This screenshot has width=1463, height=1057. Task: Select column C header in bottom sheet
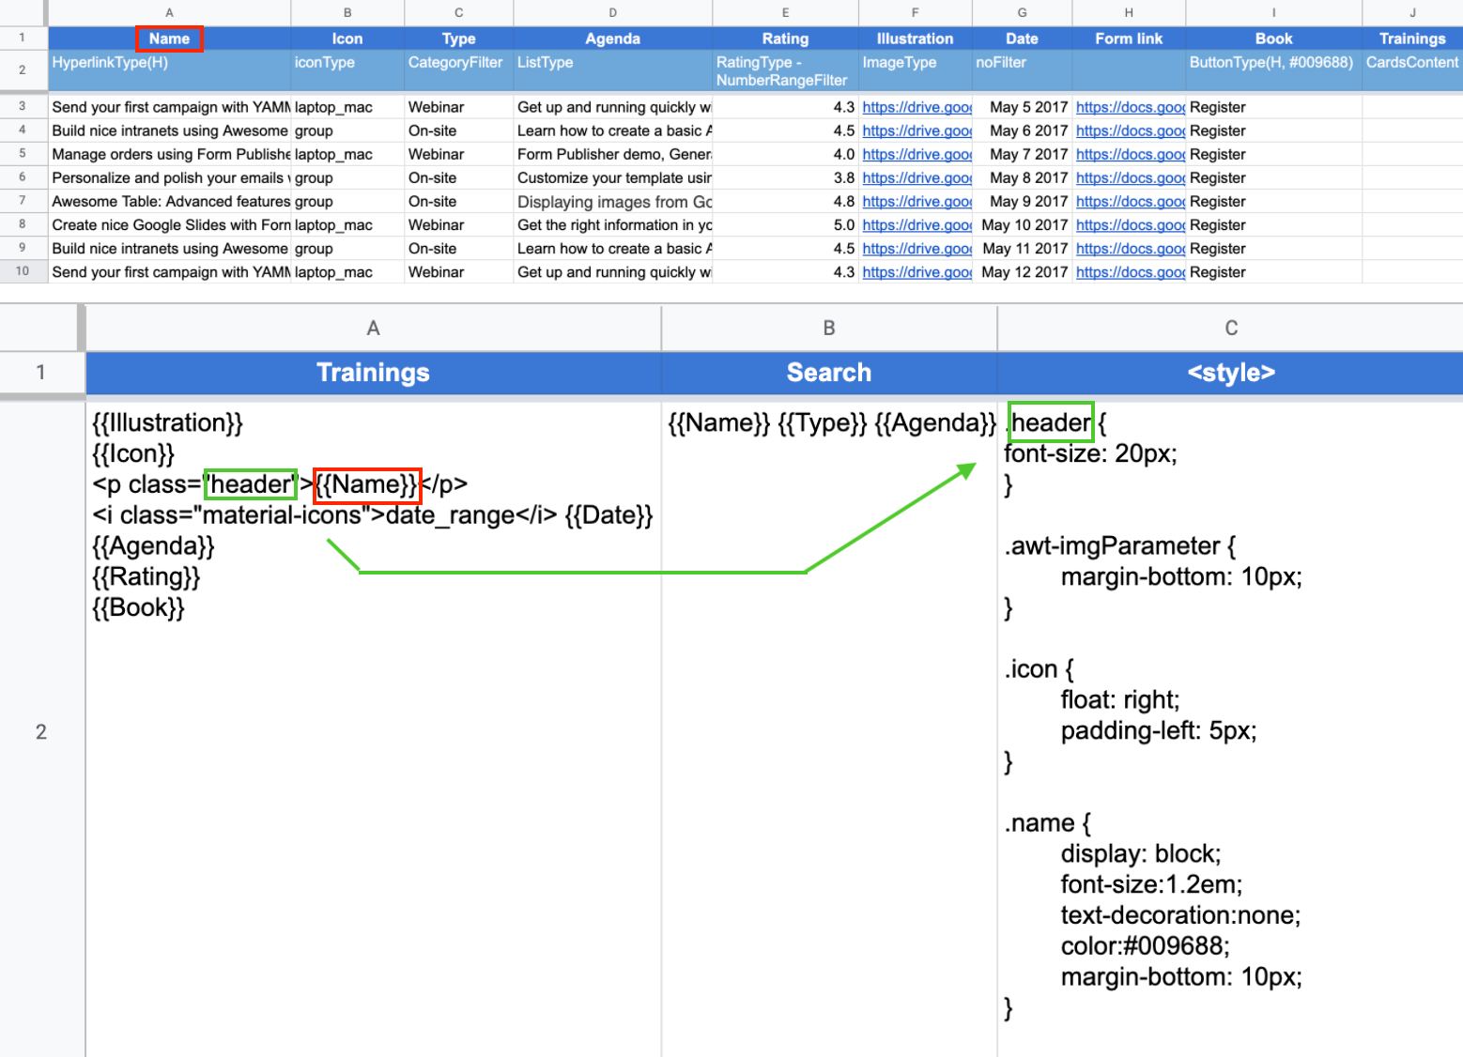coord(1231,328)
